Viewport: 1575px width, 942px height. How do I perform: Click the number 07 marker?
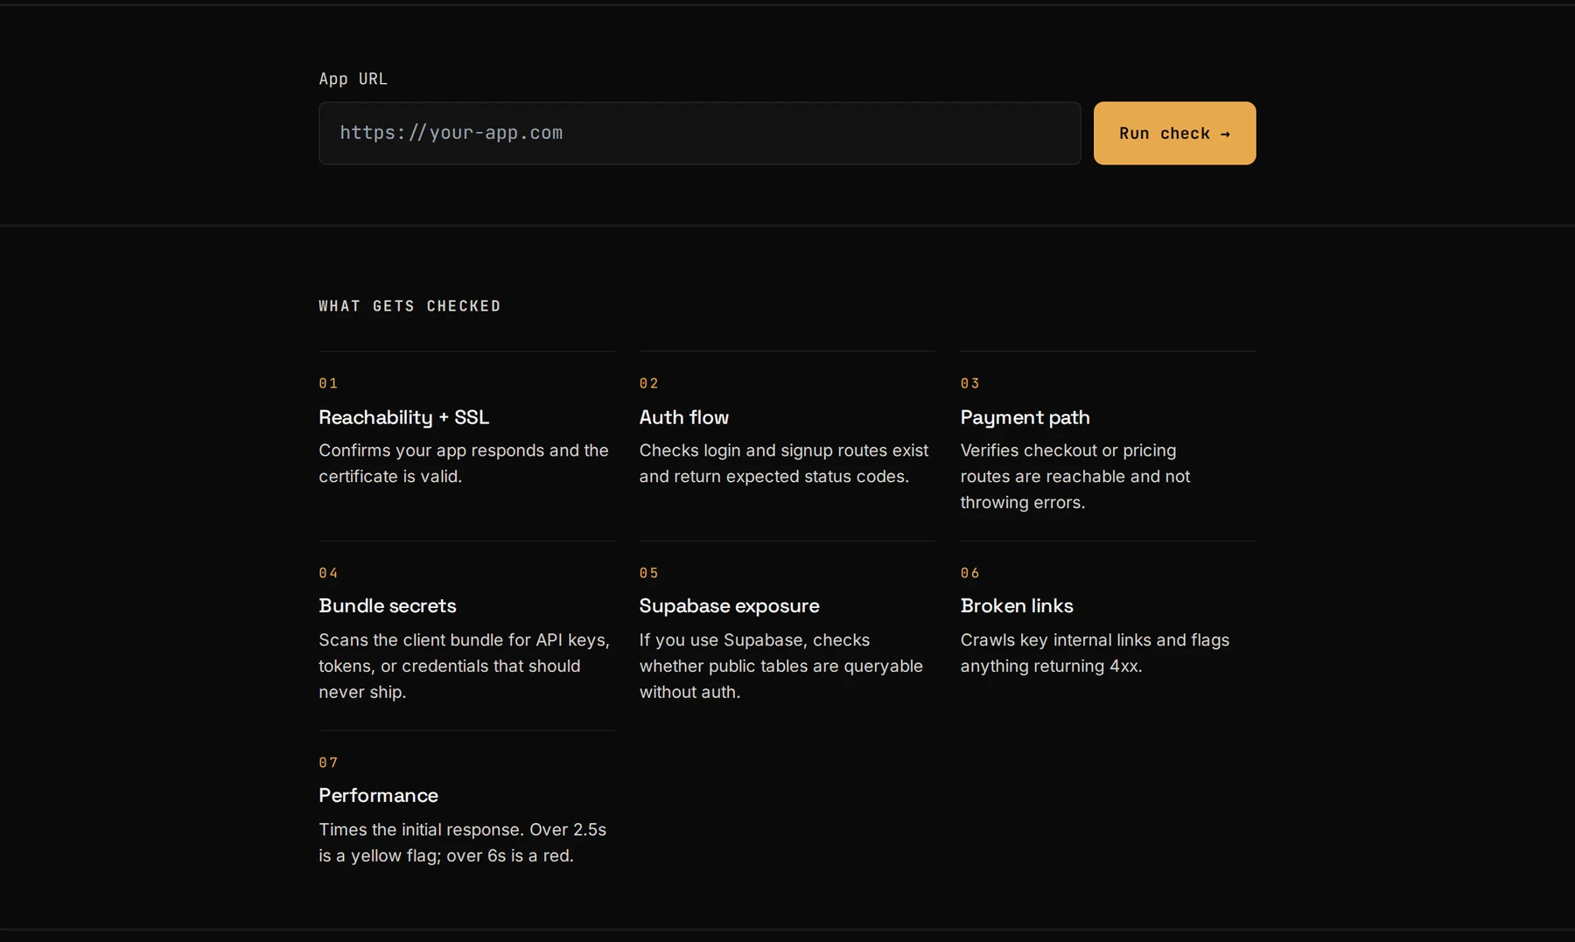pyautogui.click(x=328, y=763)
